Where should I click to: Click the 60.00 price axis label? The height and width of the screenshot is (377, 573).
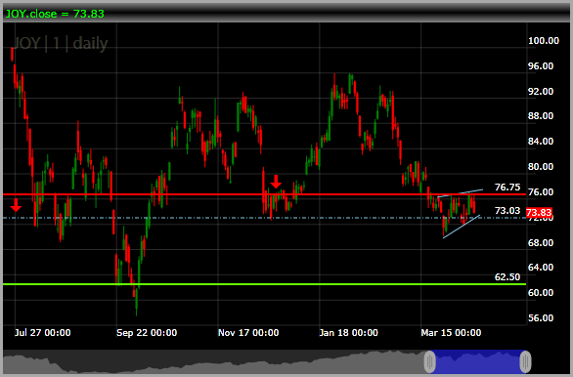[x=541, y=292]
